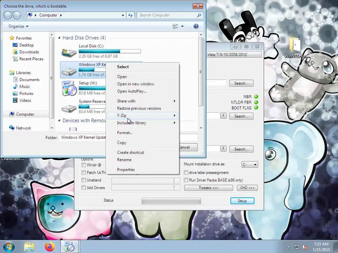
Task: Click the muted volume tray icon
Action: point(305,247)
